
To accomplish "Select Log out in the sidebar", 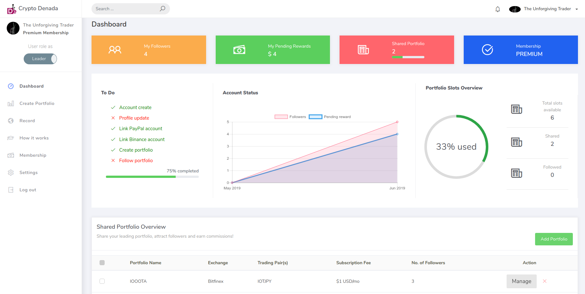I will tap(28, 190).
